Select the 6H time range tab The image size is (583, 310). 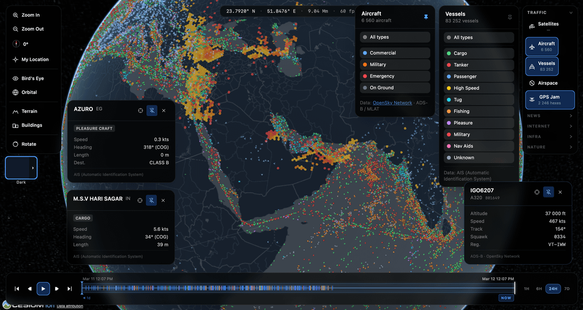(539, 288)
